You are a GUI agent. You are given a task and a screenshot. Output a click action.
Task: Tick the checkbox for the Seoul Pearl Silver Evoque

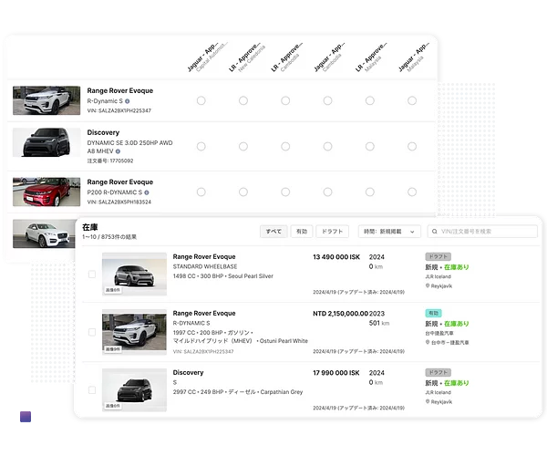point(92,275)
